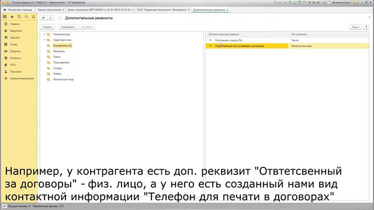The height and width of the screenshot is (210, 374).
Task: Open the notifications bell icon
Action: point(34,17)
